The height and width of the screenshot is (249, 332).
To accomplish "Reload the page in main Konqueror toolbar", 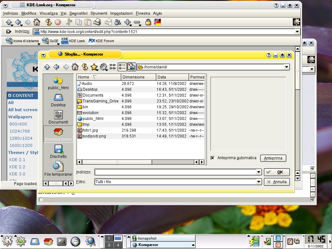I will 48,22.
